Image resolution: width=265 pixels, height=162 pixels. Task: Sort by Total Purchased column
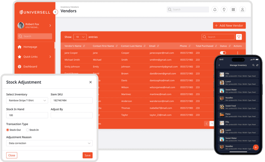click(216, 46)
